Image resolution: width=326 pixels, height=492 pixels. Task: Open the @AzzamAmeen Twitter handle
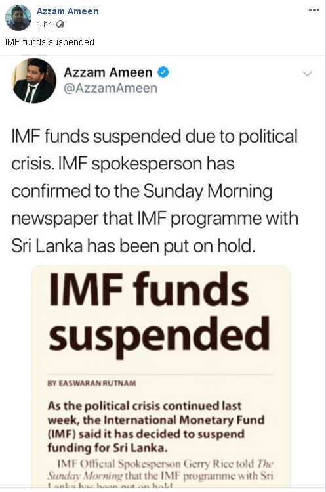pyautogui.click(x=110, y=88)
